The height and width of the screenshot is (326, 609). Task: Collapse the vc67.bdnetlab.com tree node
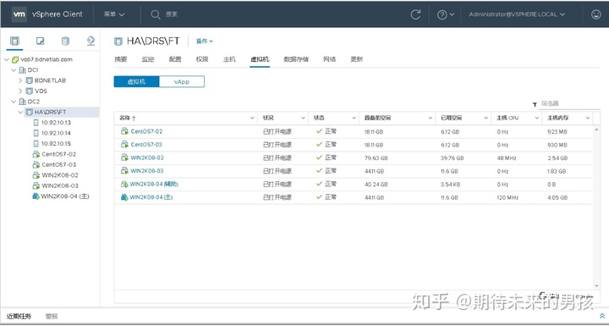[7, 59]
